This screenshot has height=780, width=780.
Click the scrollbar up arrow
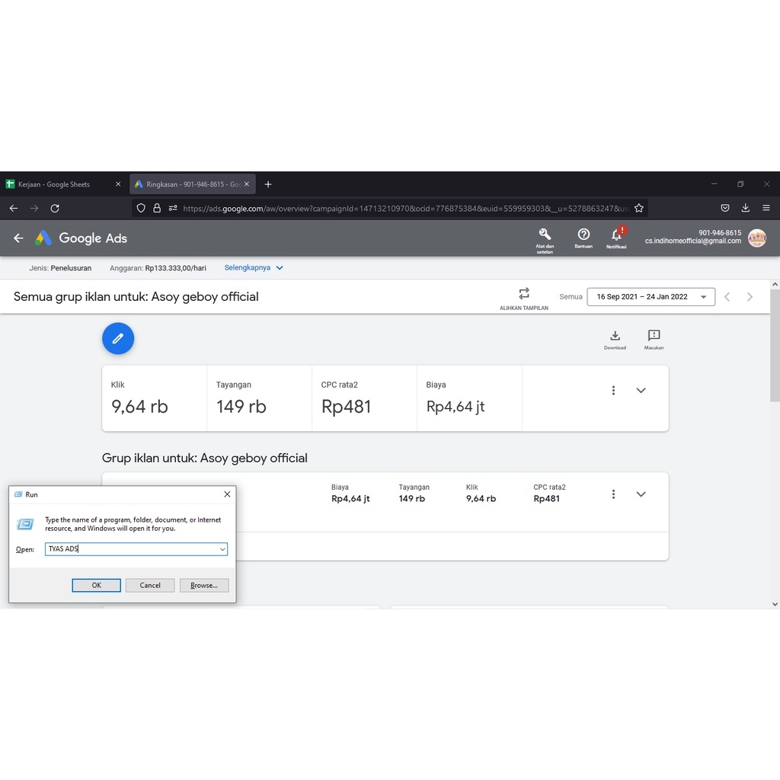pyautogui.click(x=775, y=285)
